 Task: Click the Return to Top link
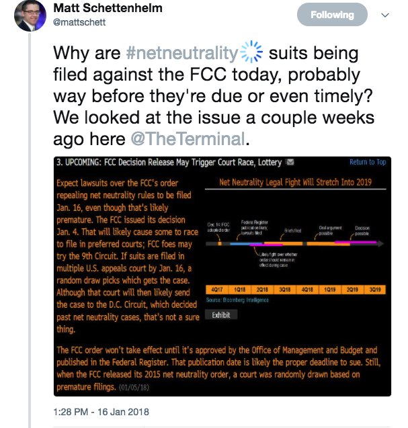[x=368, y=162]
